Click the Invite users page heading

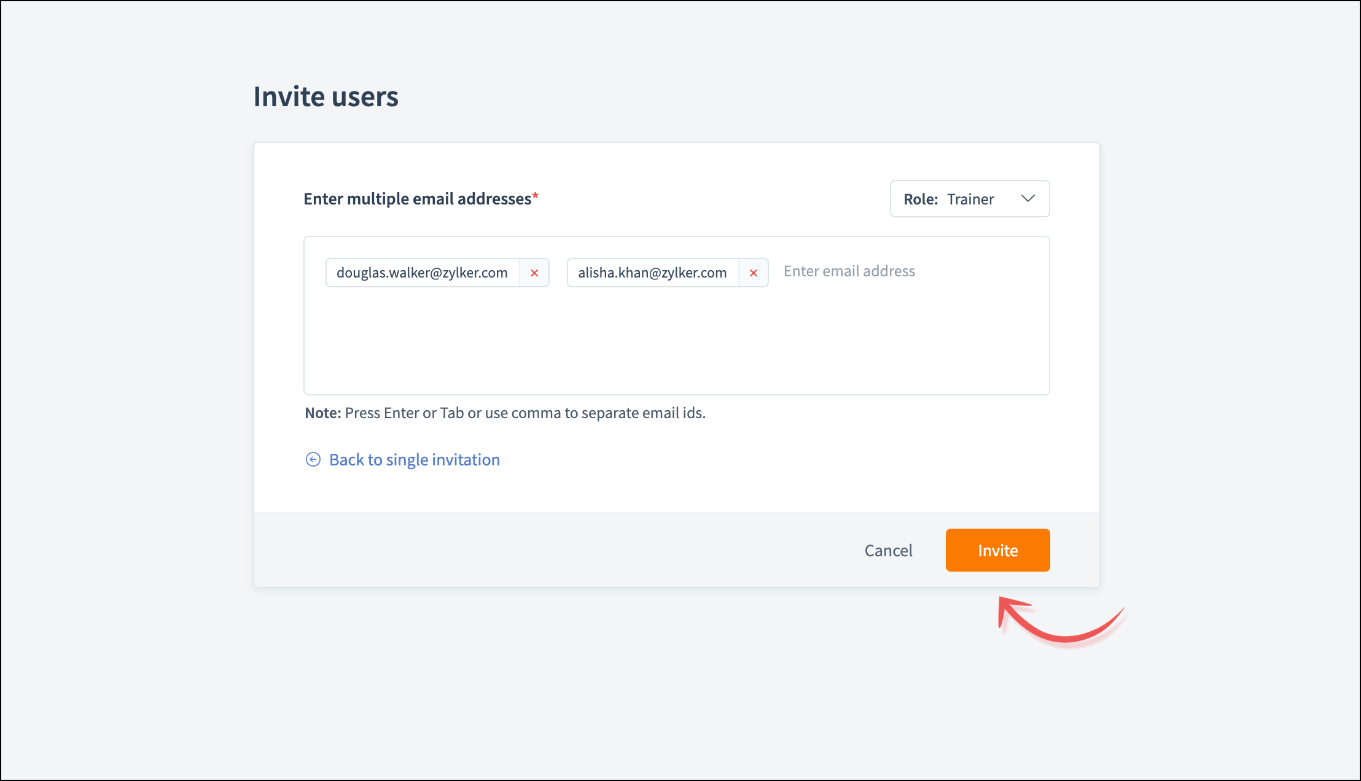tap(326, 96)
